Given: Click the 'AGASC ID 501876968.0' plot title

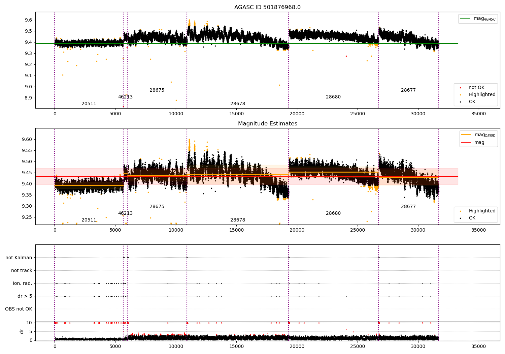Looking at the screenshot, I should 267,7.
